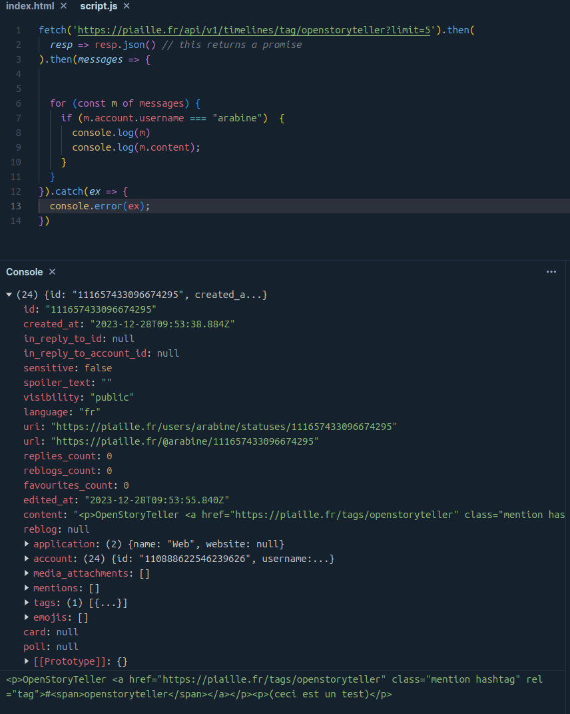570x714 pixels.
Task: Click line number 13 in the gutter
Action: point(16,207)
